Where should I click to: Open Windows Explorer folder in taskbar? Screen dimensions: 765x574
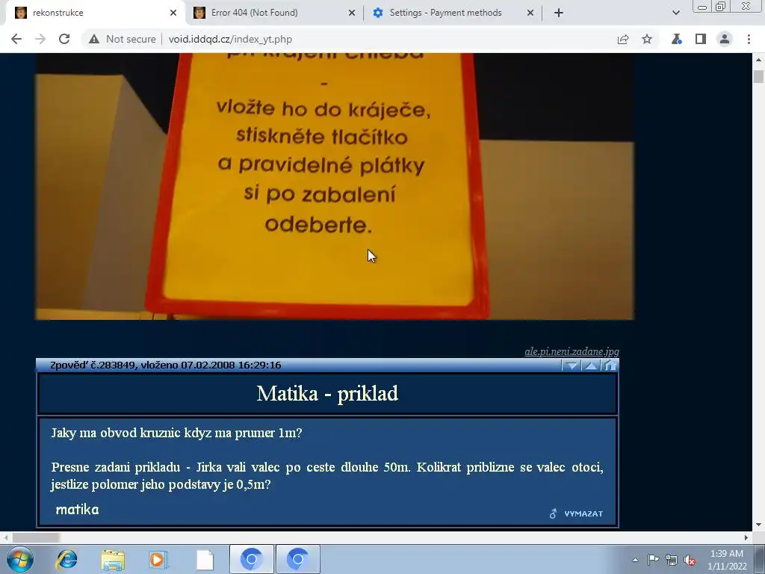click(113, 559)
